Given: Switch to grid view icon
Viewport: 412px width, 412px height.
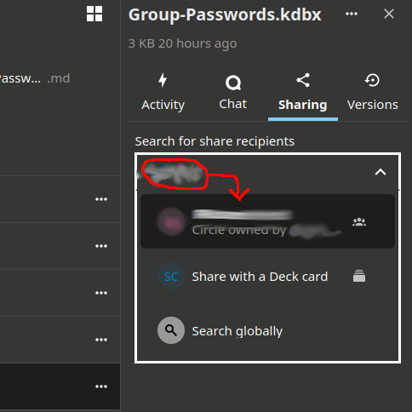Looking at the screenshot, I should point(94,14).
